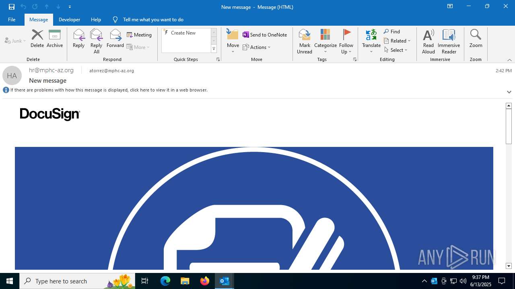Screen dimensions: 515x289
Task: Translate the message
Action: click(x=371, y=41)
